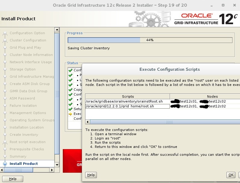Select the Install Product step

click(24, 164)
